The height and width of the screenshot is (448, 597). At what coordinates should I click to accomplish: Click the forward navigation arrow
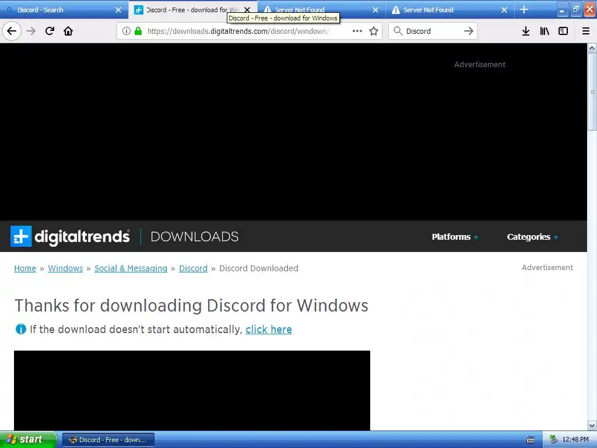click(31, 31)
